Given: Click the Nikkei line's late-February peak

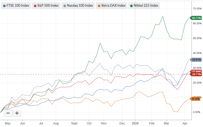Looking at the screenshot, I should point(163,16).
